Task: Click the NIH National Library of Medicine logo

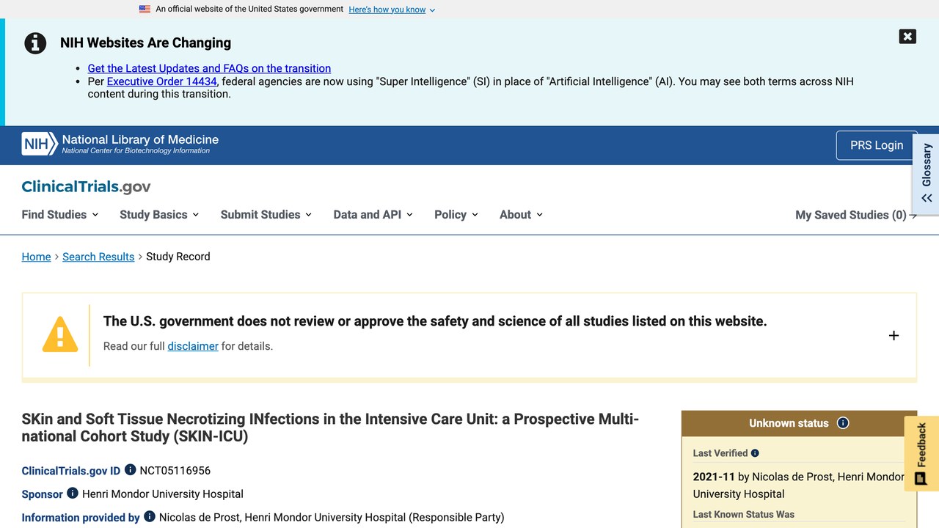Action: click(120, 144)
